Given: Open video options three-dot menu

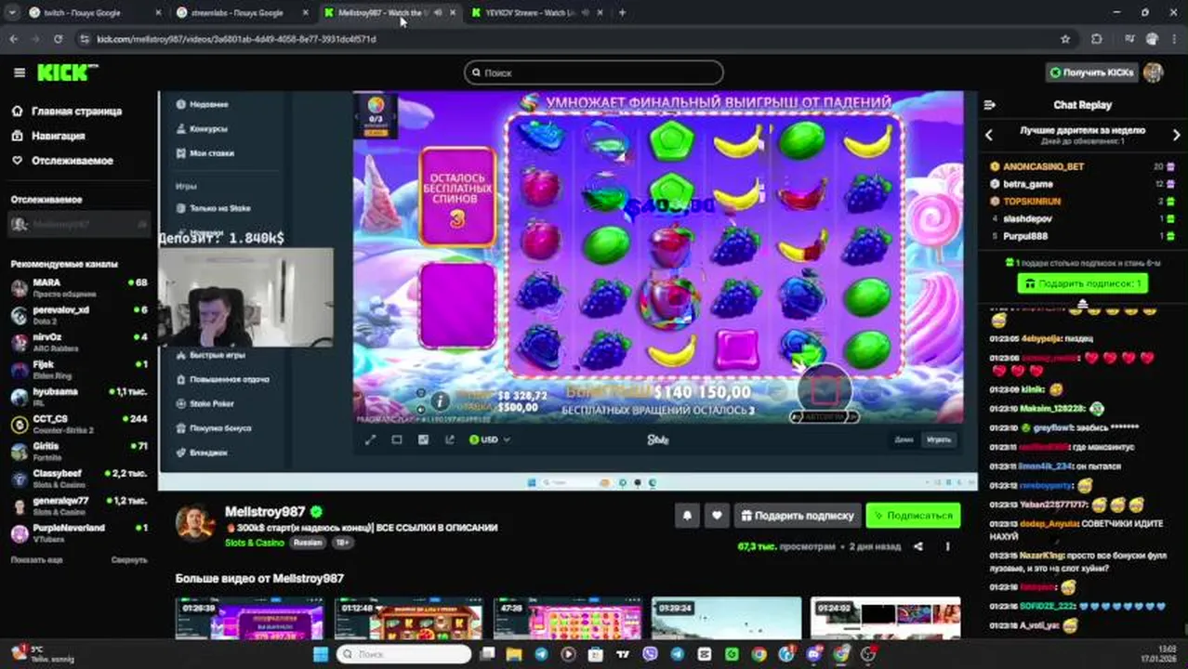Looking at the screenshot, I should point(948,547).
